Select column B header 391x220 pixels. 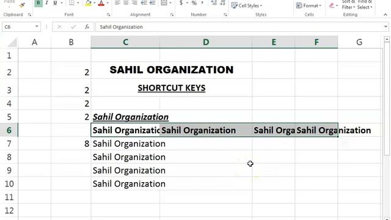point(71,42)
